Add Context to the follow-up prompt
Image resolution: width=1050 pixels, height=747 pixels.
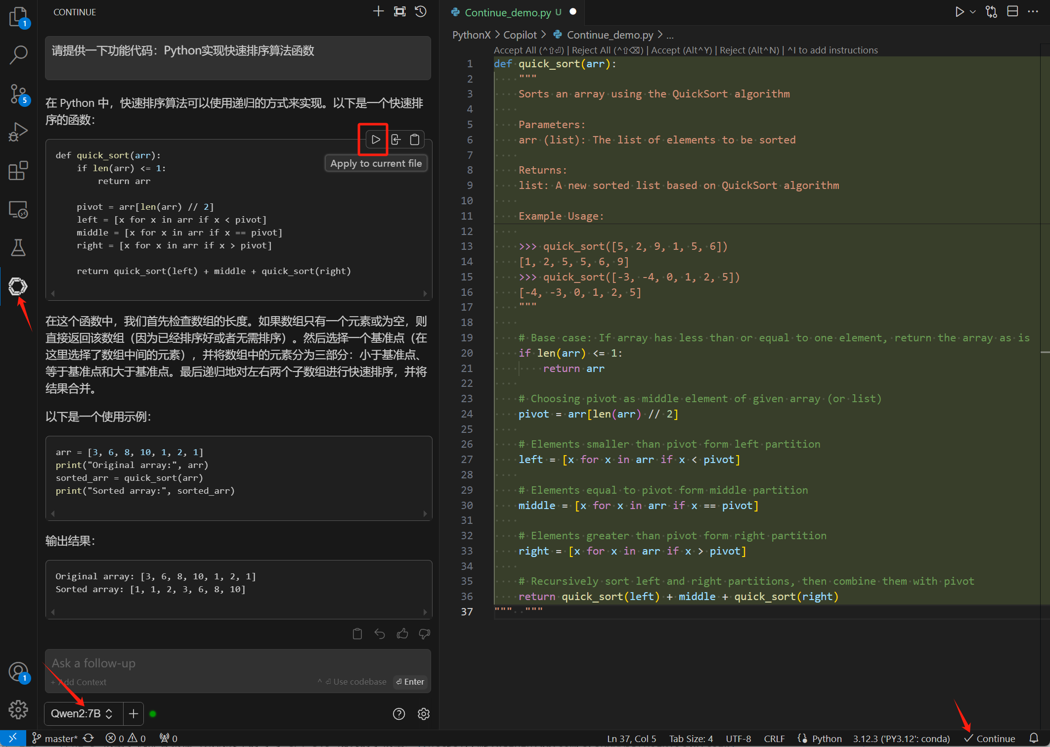coord(79,682)
